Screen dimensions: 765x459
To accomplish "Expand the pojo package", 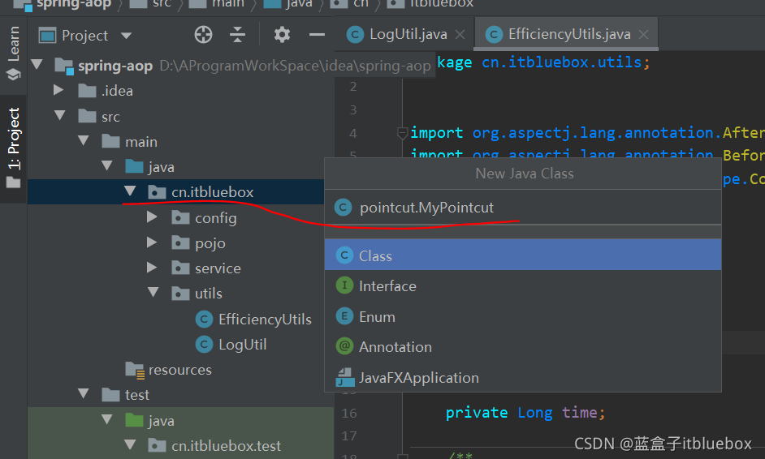I will pyautogui.click(x=152, y=242).
